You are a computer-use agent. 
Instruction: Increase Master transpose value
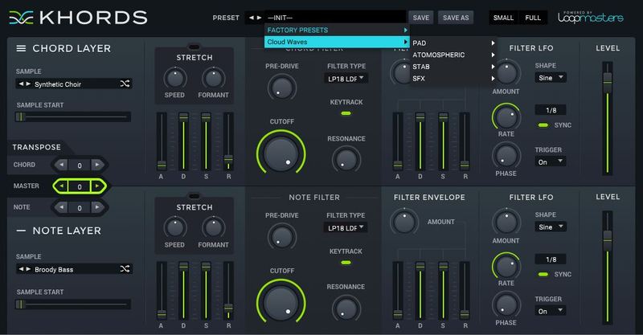[x=97, y=186]
